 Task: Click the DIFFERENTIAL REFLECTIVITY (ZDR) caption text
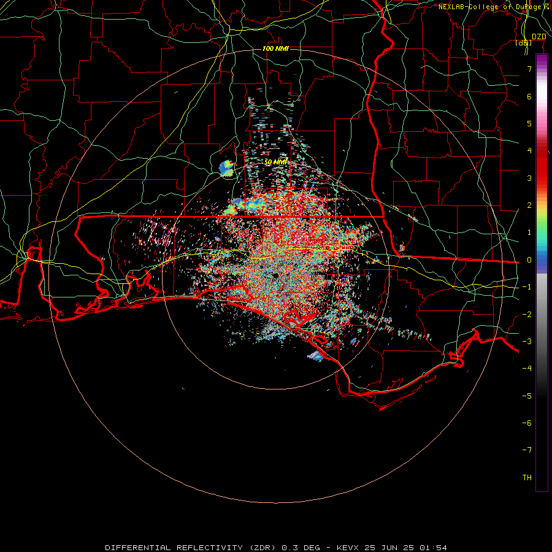(x=192, y=548)
